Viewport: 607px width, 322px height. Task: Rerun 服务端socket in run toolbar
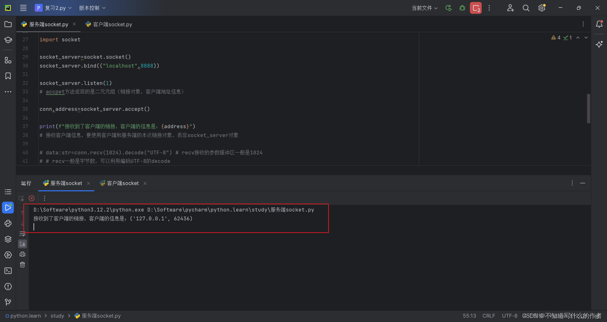[21, 198]
